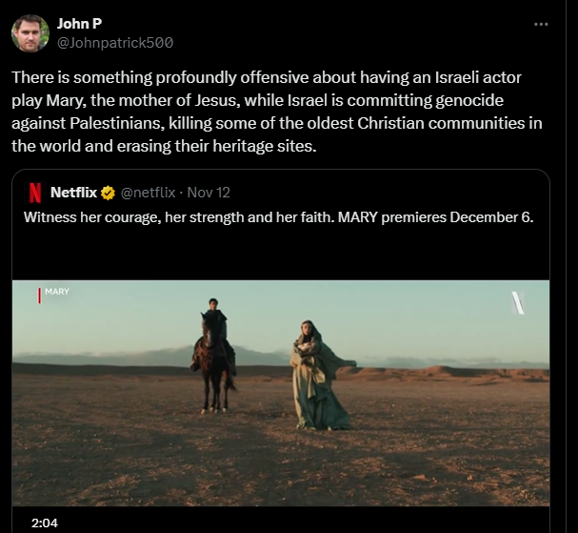The image size is (578, 533).
Task: Click the John P display name
Action: (x=80, y=24)
